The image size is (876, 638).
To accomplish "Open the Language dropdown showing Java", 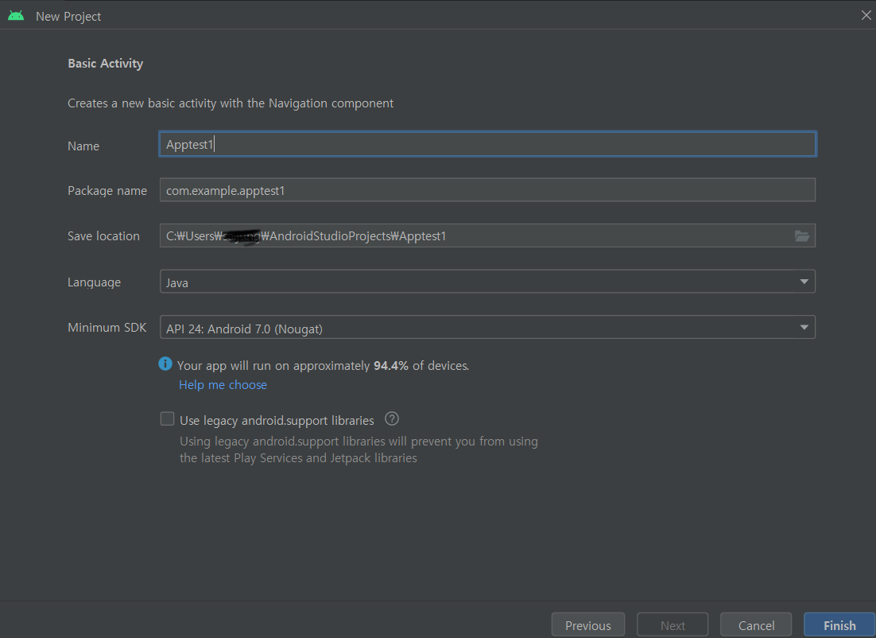I will 487,282.
